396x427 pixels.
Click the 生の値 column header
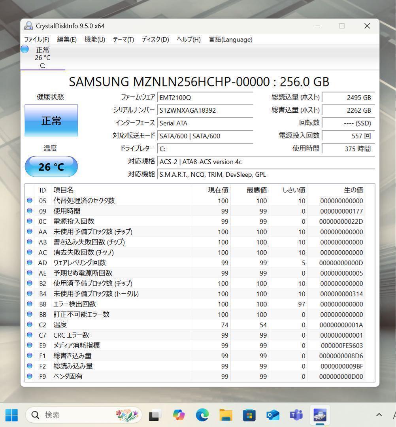336,190
